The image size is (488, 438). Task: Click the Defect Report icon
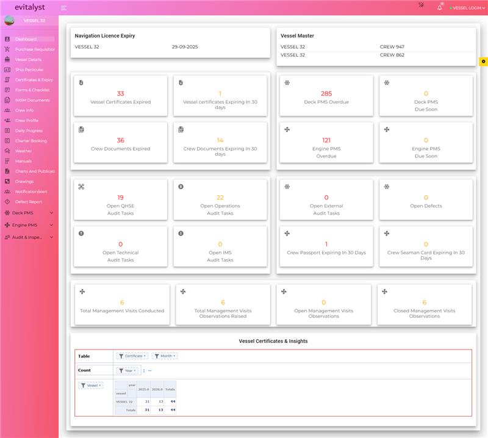point(7,201)
